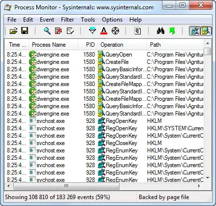
Task: Toggle Show Registry Activity button
Action: coord(194,31)
